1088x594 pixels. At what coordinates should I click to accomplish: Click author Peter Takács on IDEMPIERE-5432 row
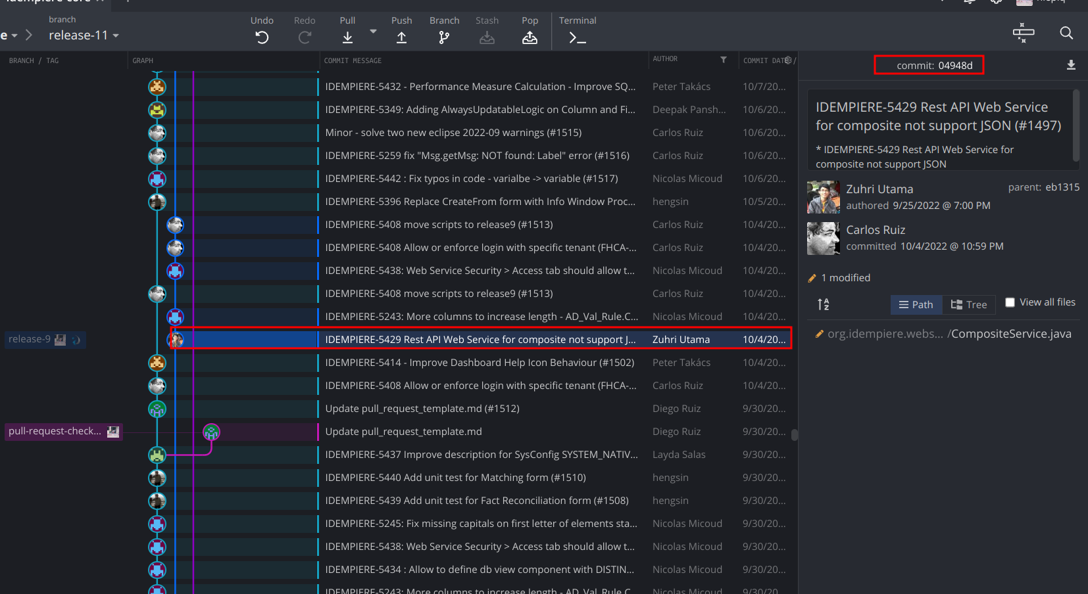tap(681, 87)
